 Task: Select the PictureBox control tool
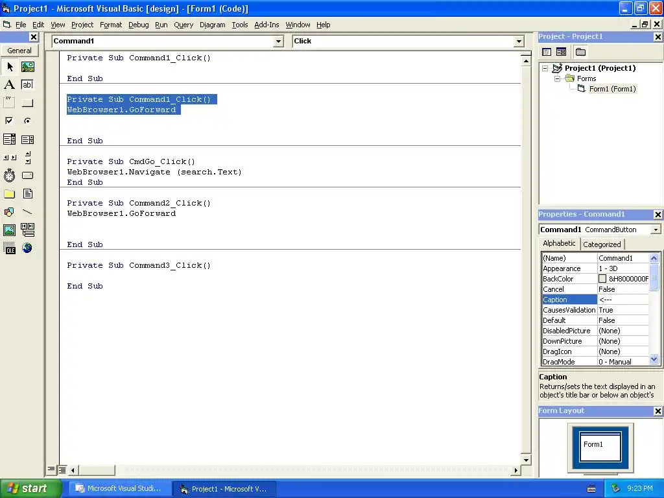tap(27, 67)
